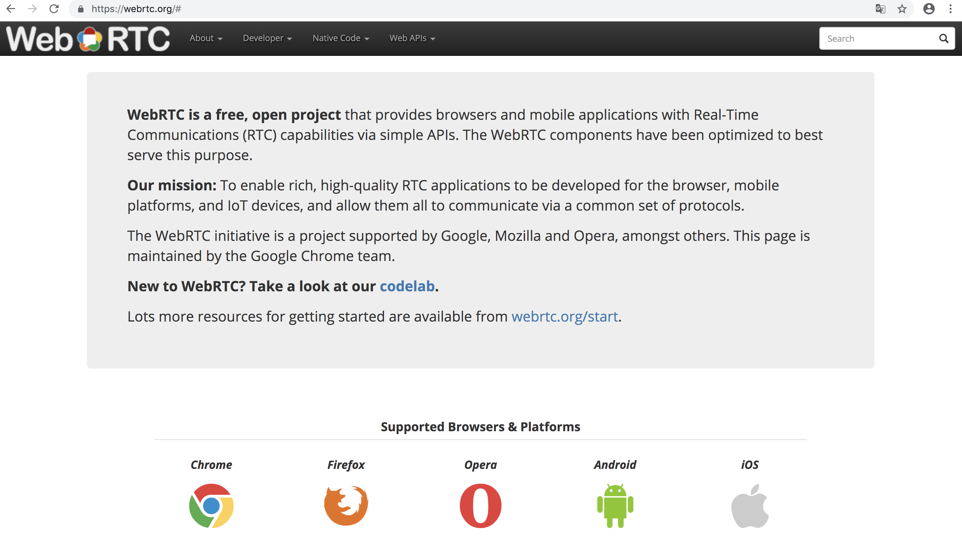Go back using browser back arrow

pos(11,9)
